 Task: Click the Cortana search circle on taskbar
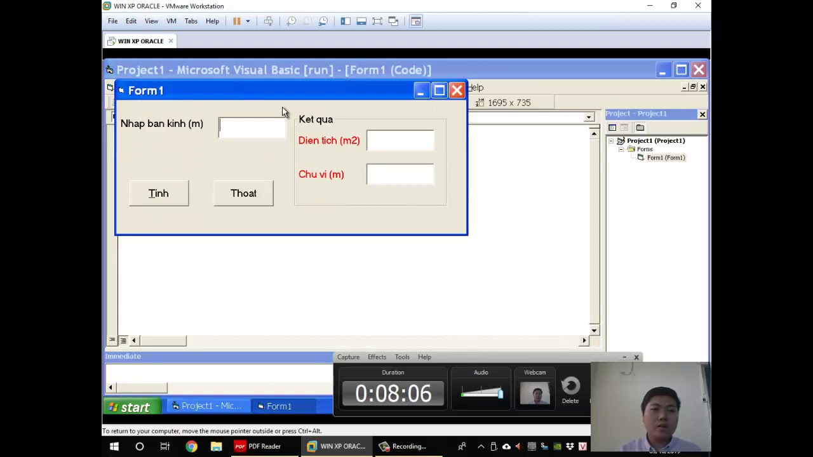coord(140,446)
